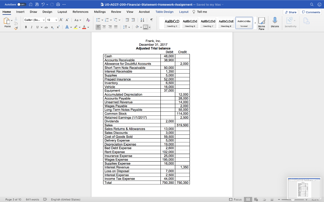Click the Share button
Viewport: 324px width, 202px height.
pyautogui.click(x=290, y=12)
